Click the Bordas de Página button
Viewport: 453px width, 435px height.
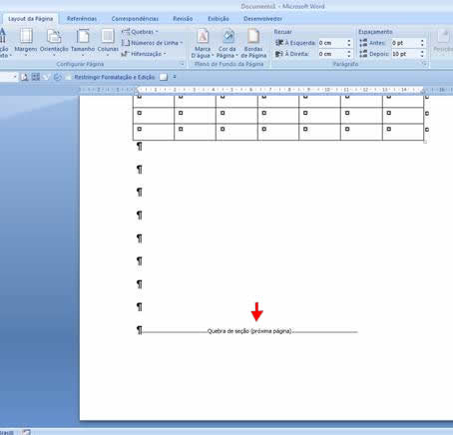coord(253,43)
